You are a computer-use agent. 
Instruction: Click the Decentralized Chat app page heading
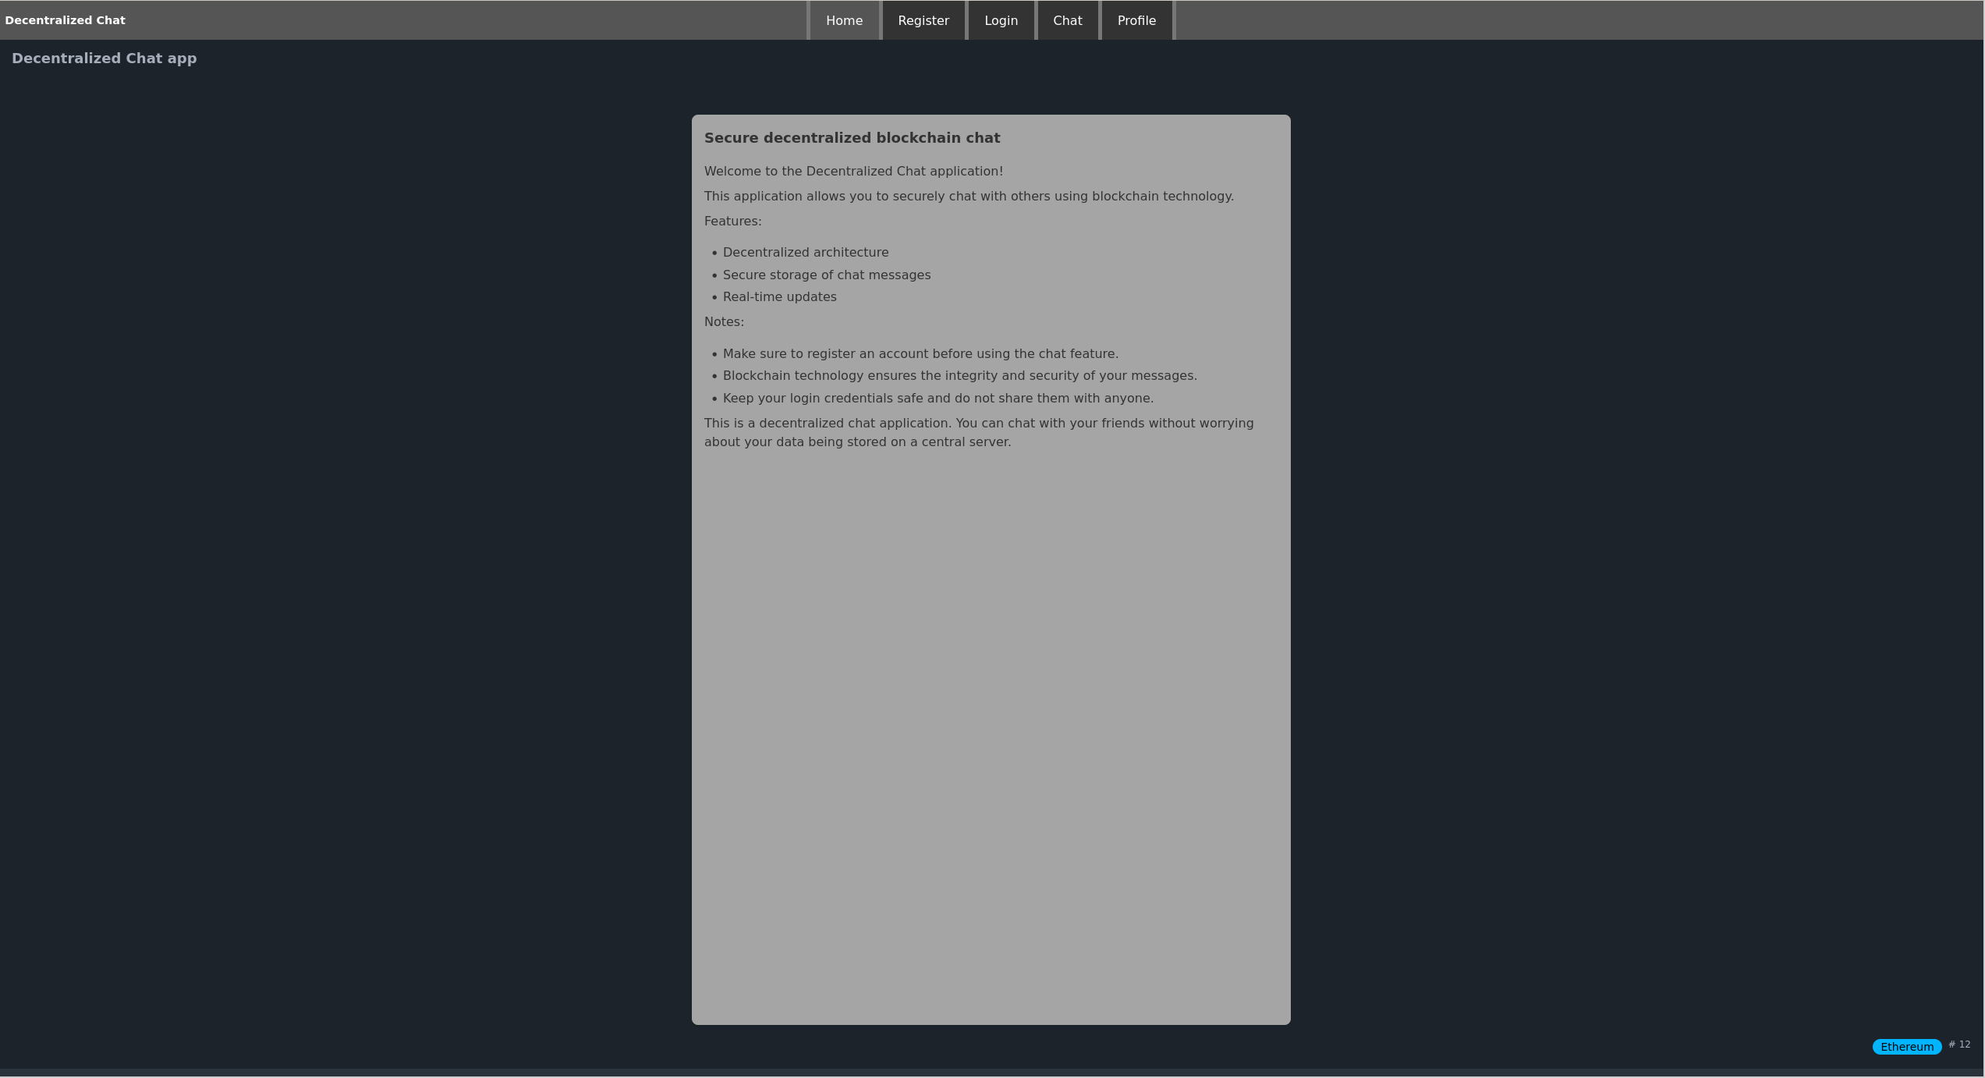pyautogui.click(x=104, y=59)
